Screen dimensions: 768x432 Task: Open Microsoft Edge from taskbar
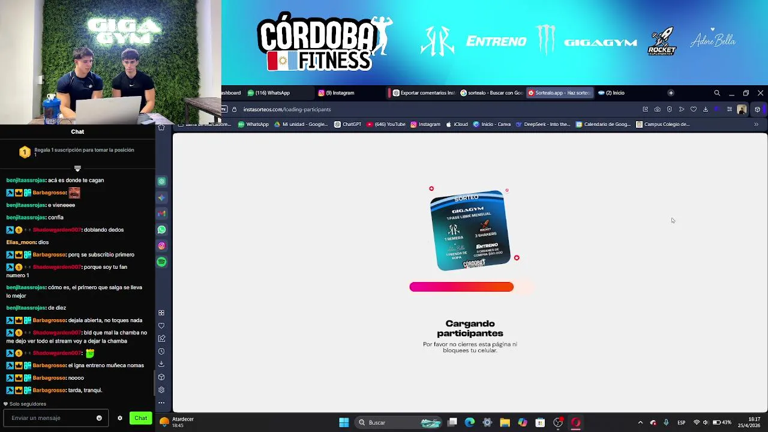pos(470,422)
